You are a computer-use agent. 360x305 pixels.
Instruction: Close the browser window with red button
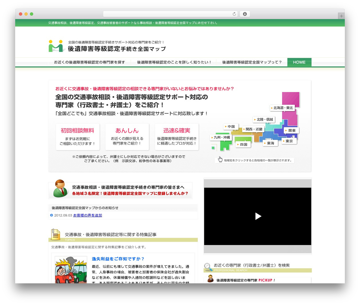click(x=21, y=14)
